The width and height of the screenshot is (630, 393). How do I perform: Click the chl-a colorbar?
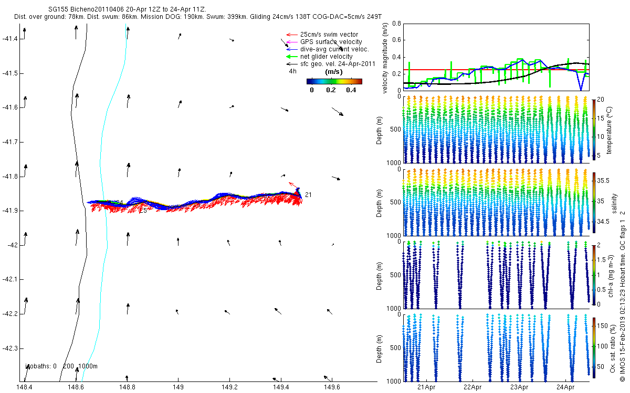coord(593,275)
